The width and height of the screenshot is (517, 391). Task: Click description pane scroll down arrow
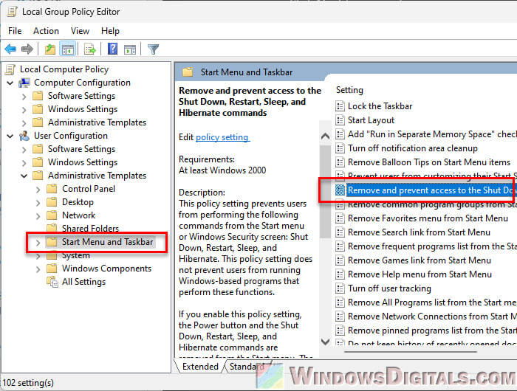(x=325, y=342)
